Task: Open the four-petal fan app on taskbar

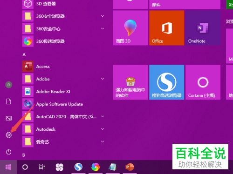Action: tap(60, 167)
